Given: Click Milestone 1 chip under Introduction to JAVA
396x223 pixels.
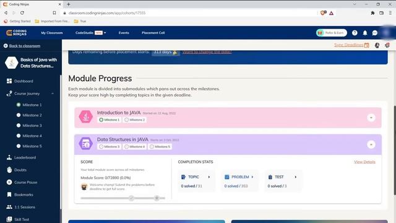Looking at the screenshot, I should click(x=109, y=120).
